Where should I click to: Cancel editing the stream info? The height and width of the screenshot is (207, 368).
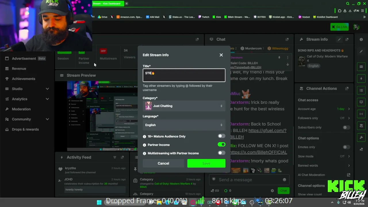point(163,163)
